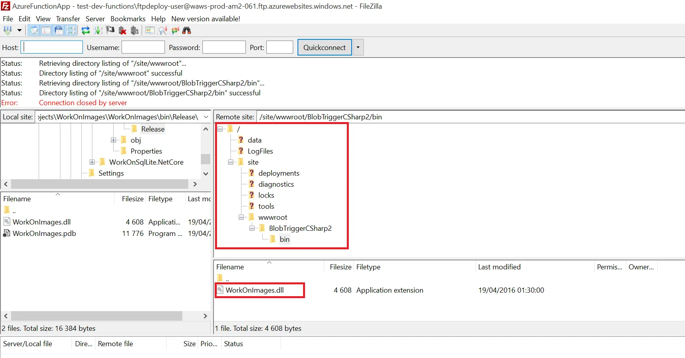
Task: Open the Bookmarks menu
Action: tap(128, 19)
